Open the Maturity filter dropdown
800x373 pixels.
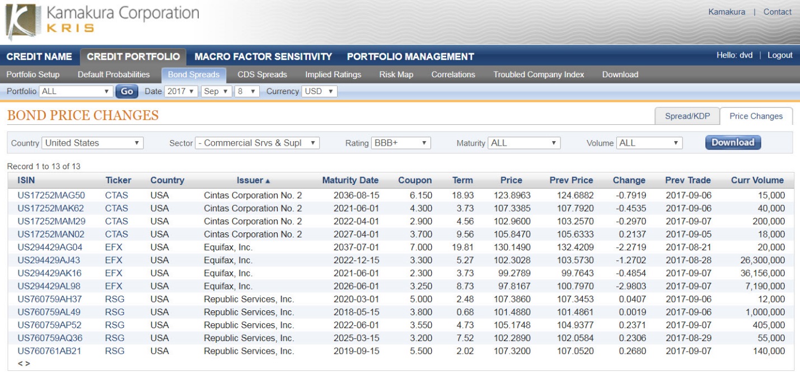tap(524, 143)
